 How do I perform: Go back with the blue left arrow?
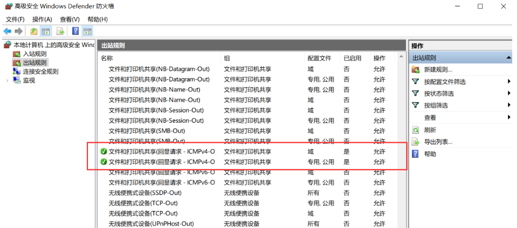point(7,31)
